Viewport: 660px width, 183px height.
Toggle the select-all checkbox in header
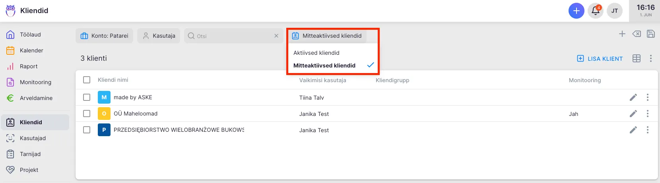point(87,80)
